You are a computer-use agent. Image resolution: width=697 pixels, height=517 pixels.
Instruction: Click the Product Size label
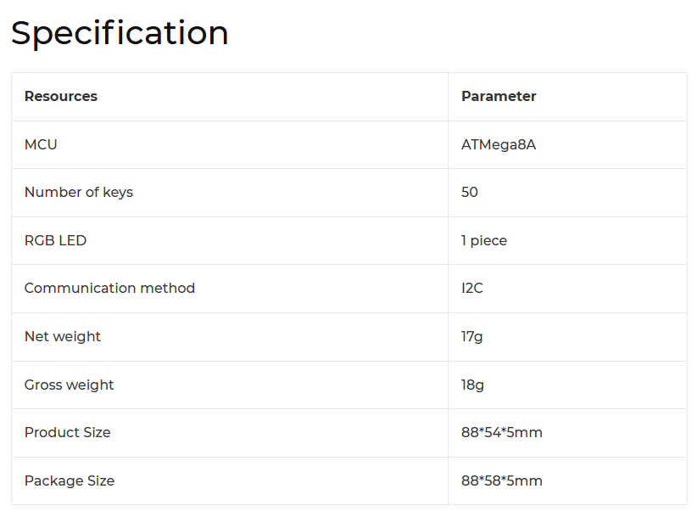coord(67,433)
